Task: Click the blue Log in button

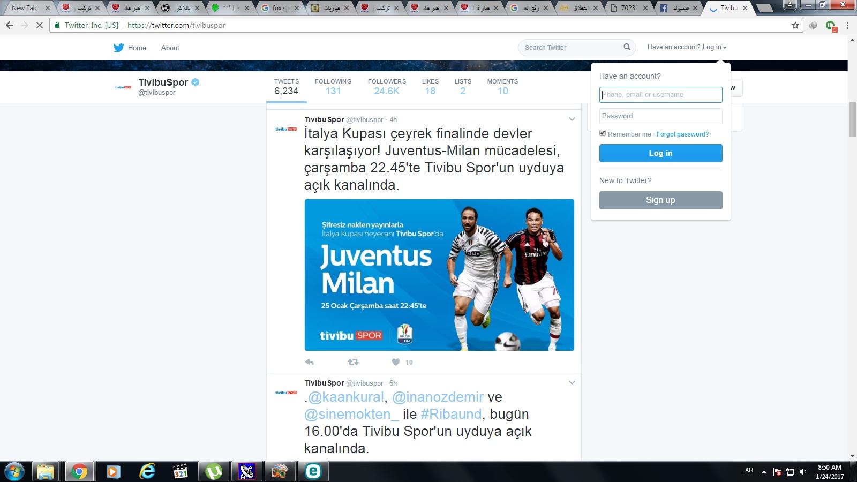Action: 660,153
